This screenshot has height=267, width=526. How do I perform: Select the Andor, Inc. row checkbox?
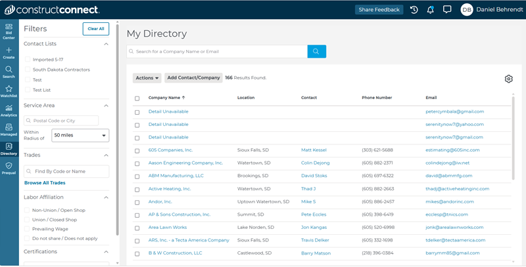tap(137, 203)
